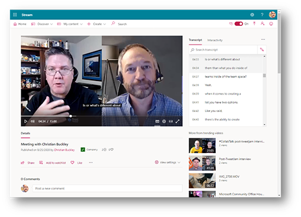Click the Stream logo title
This screenshot has height=217, width=301.
27,15
